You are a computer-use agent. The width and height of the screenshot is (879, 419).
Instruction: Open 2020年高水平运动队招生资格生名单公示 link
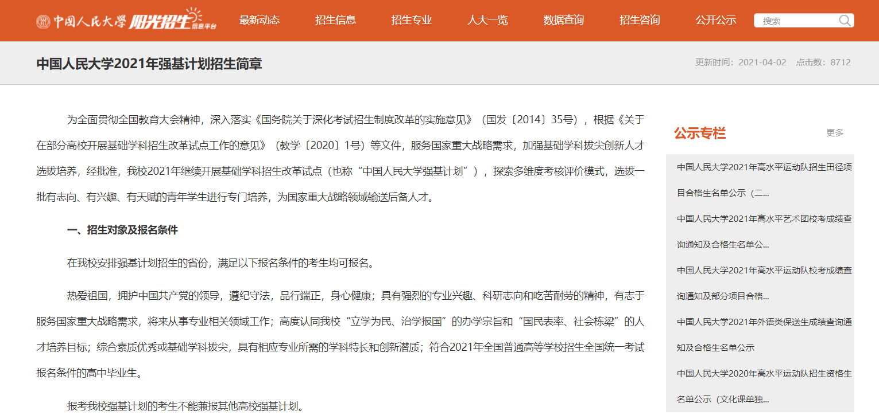click(x=764, y=386)
